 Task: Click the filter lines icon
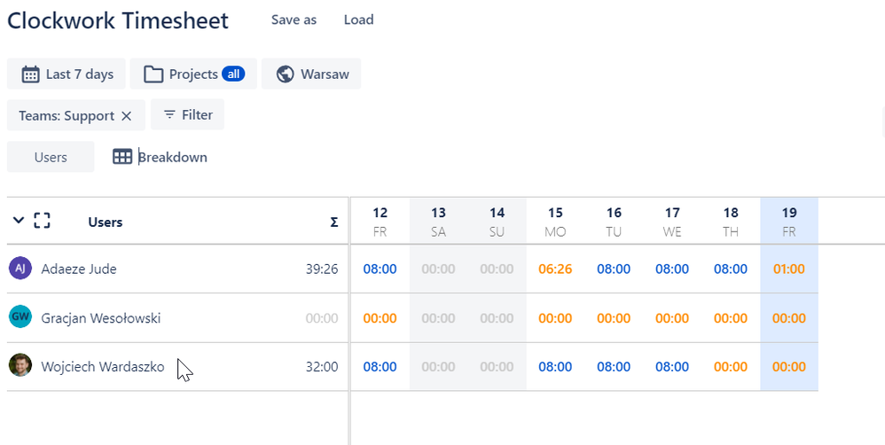pyautogui.click(x=169, y=115)
